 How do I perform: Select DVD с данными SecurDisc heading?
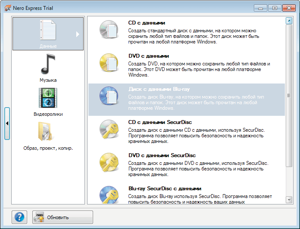pyautogui.click(x=162, y=155)
